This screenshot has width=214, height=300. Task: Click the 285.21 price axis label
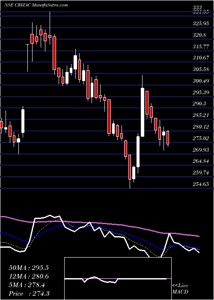click(x=201, y=115)
